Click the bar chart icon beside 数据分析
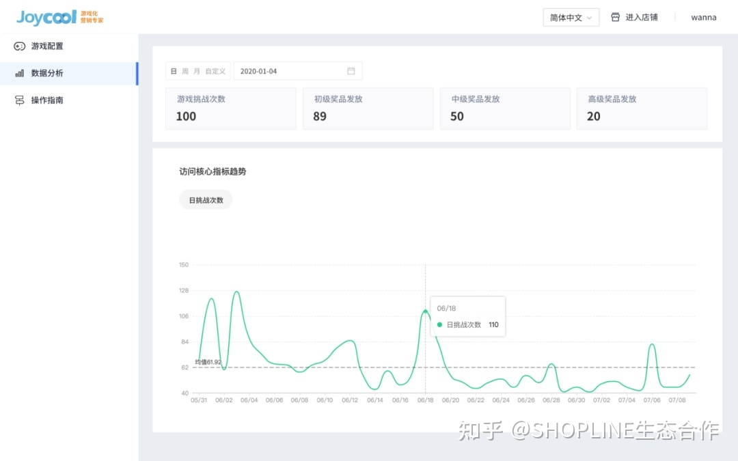Screen dimensions: 738x461 pyautogui.click(x=20, y=73)
